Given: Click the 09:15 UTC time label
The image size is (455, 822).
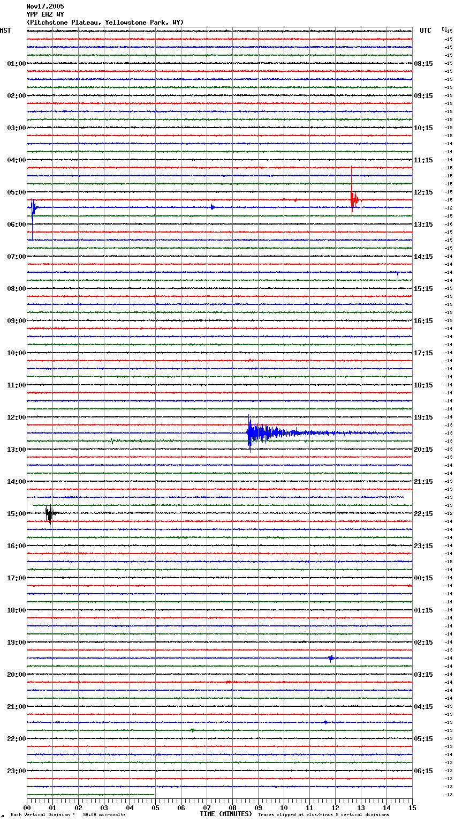Looking at the screenshot, I should click(x=423, y=96).
